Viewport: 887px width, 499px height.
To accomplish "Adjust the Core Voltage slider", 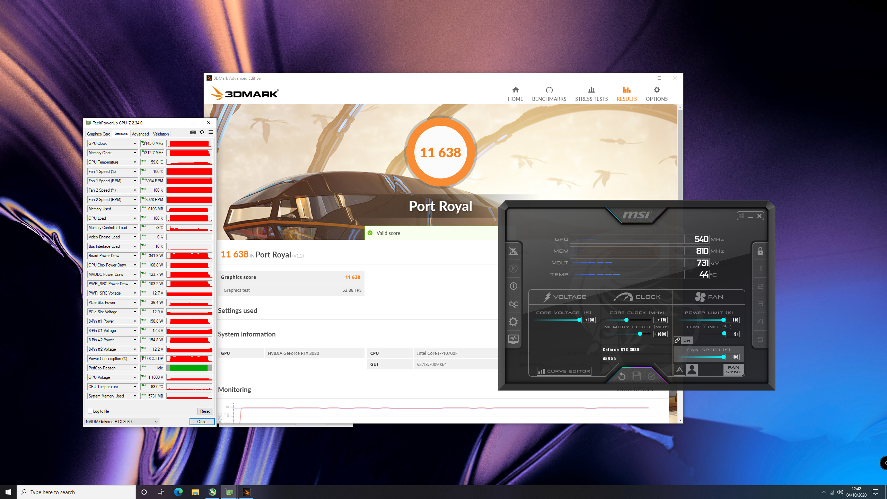I will 579,320.
